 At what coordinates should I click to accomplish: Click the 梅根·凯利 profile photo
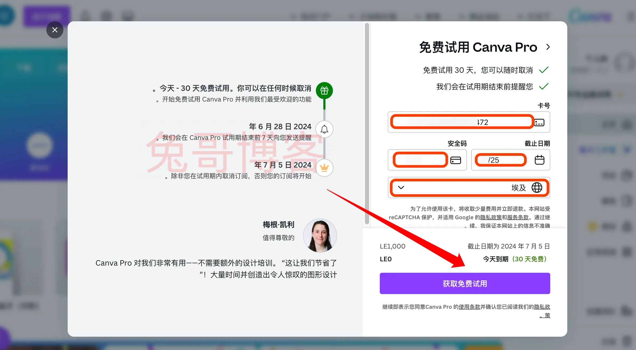[x=320, y=235]
